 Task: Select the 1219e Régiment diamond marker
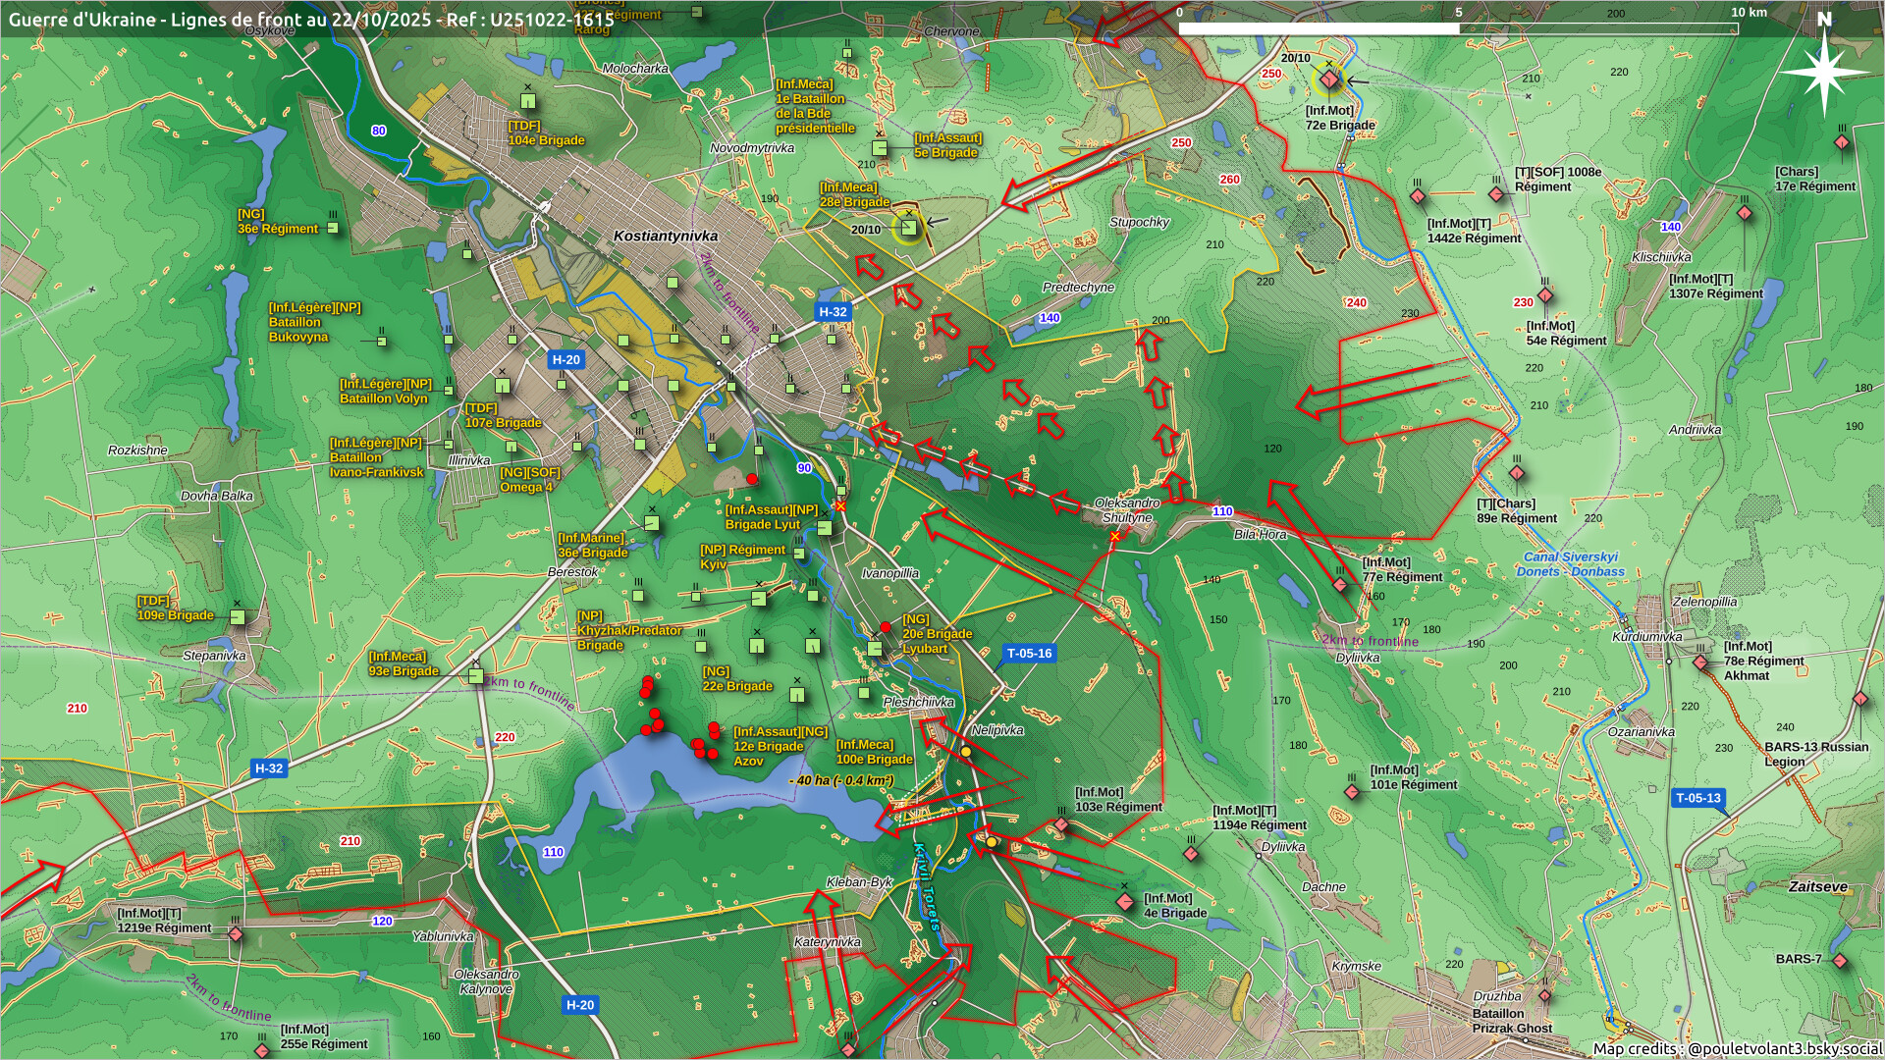pyautogui.click(x=236, y=934)
